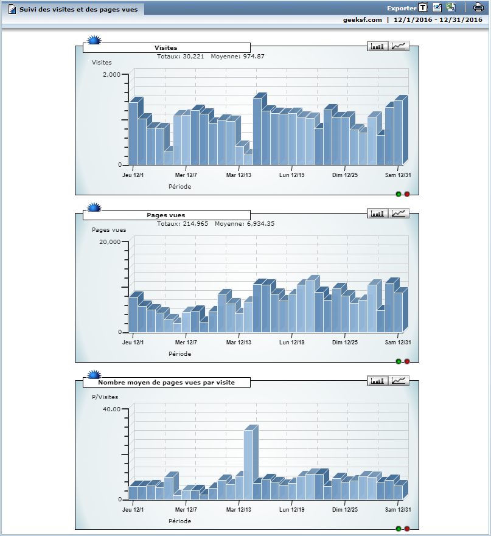The height and width of the screenshot is (536, 491).
Task: Click first bar (Jeu 12/1) in Visites chart
Action: click(133, 133)
